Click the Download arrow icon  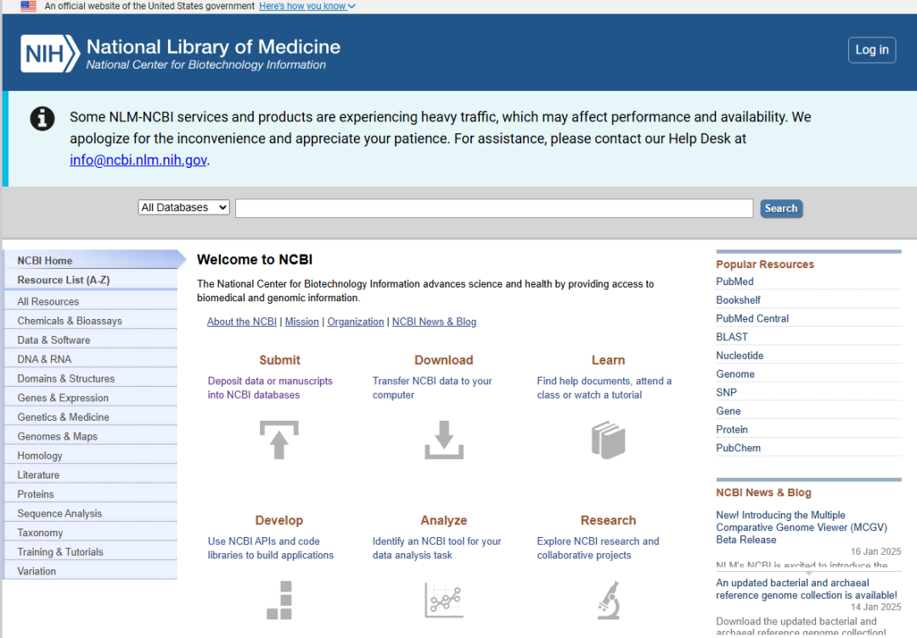tap(443, 439)
